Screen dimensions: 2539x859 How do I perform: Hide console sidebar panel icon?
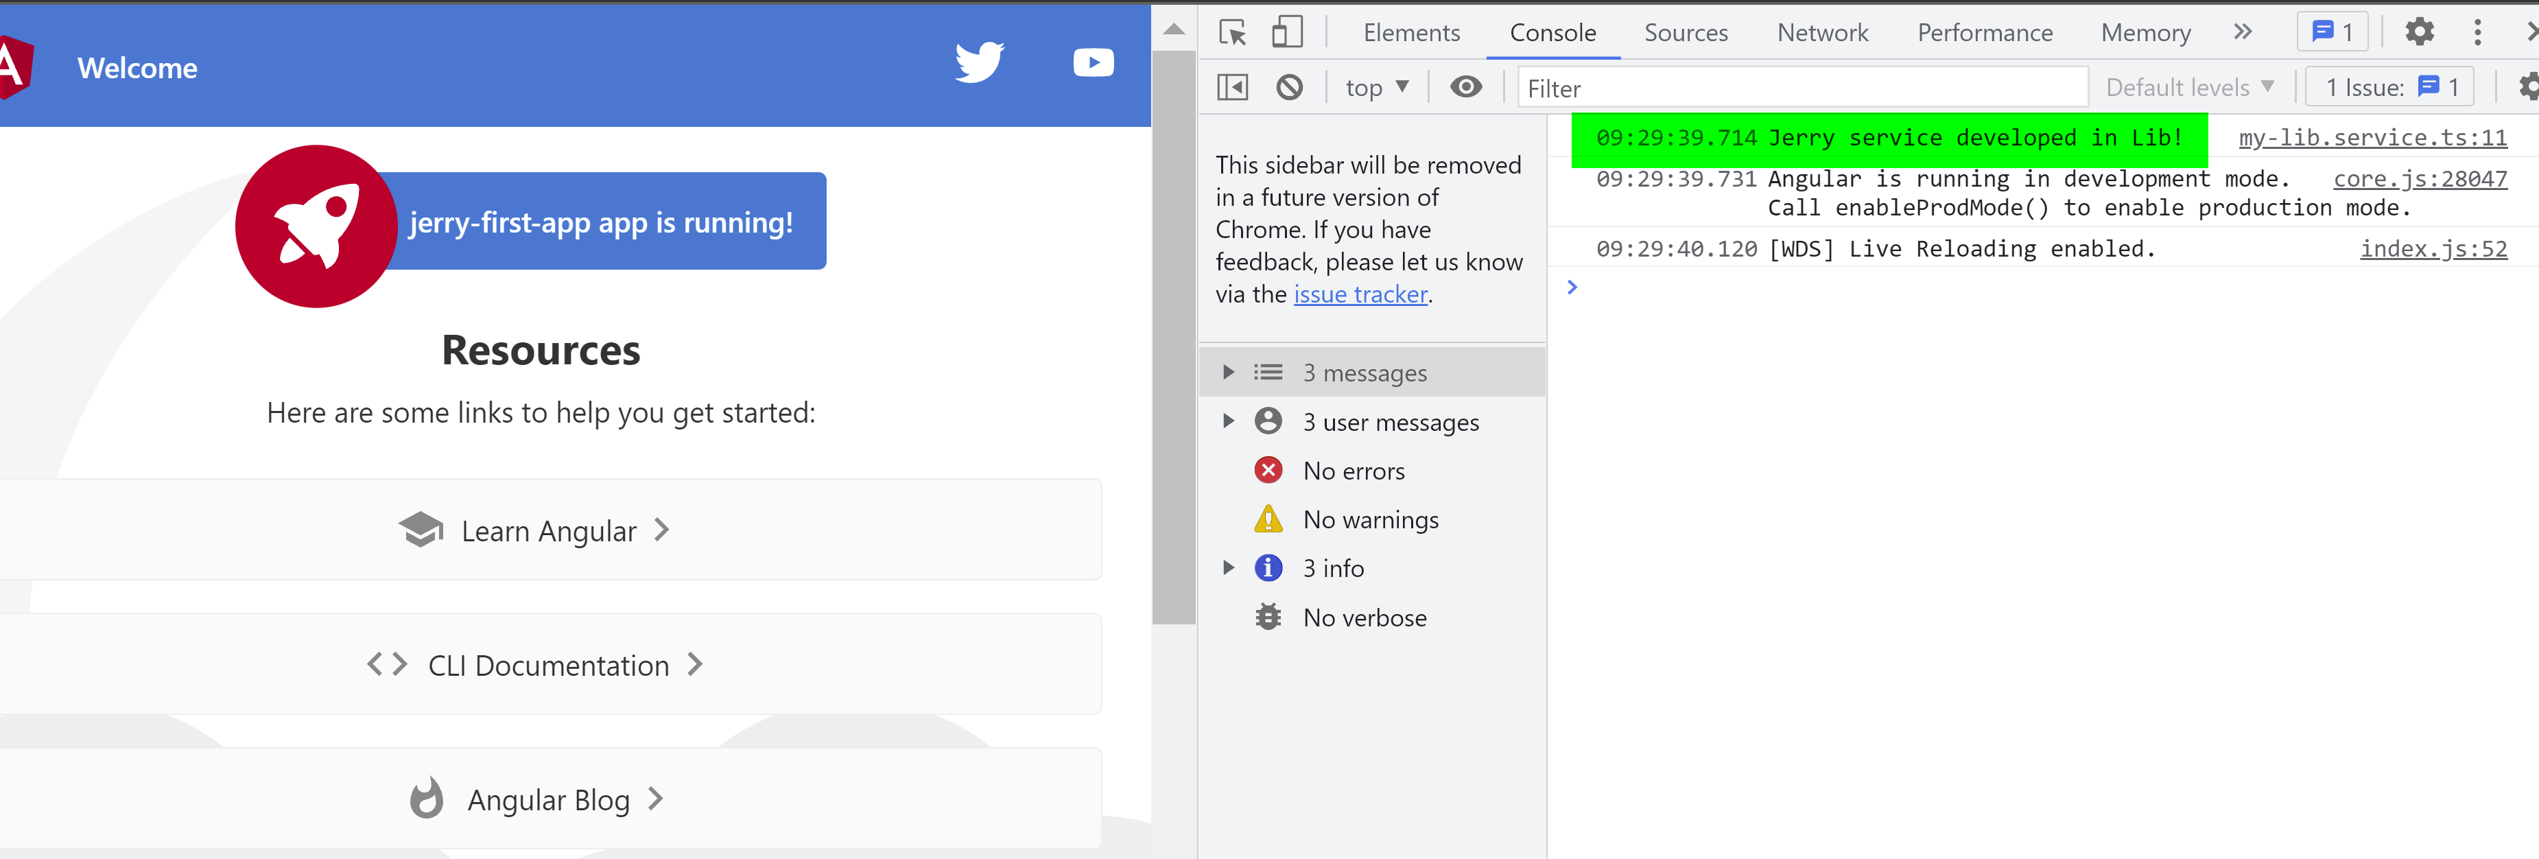click(x=1232, y=88)
